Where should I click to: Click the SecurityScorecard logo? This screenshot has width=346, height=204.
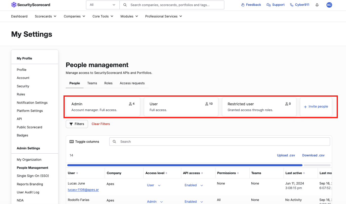[x=31, y=5]
